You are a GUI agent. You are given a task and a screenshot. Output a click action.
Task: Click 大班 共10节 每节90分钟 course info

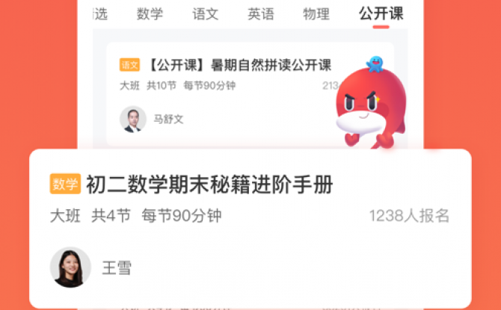[178, 86]
